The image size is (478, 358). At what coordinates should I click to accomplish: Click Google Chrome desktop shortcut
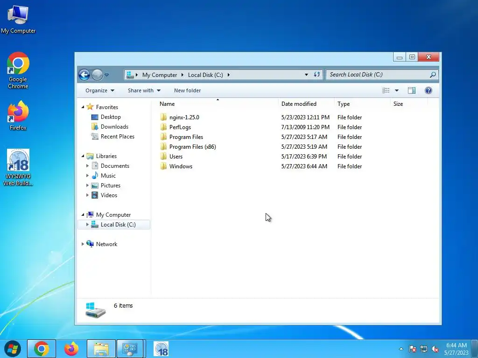coord(18,71)
